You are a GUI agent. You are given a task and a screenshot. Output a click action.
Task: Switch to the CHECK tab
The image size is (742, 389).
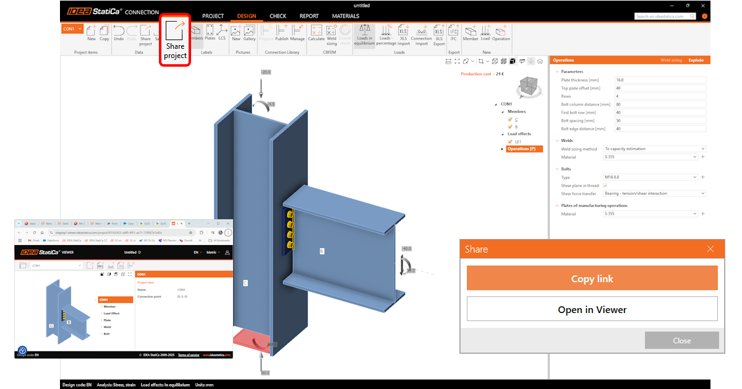click(278, 16)
